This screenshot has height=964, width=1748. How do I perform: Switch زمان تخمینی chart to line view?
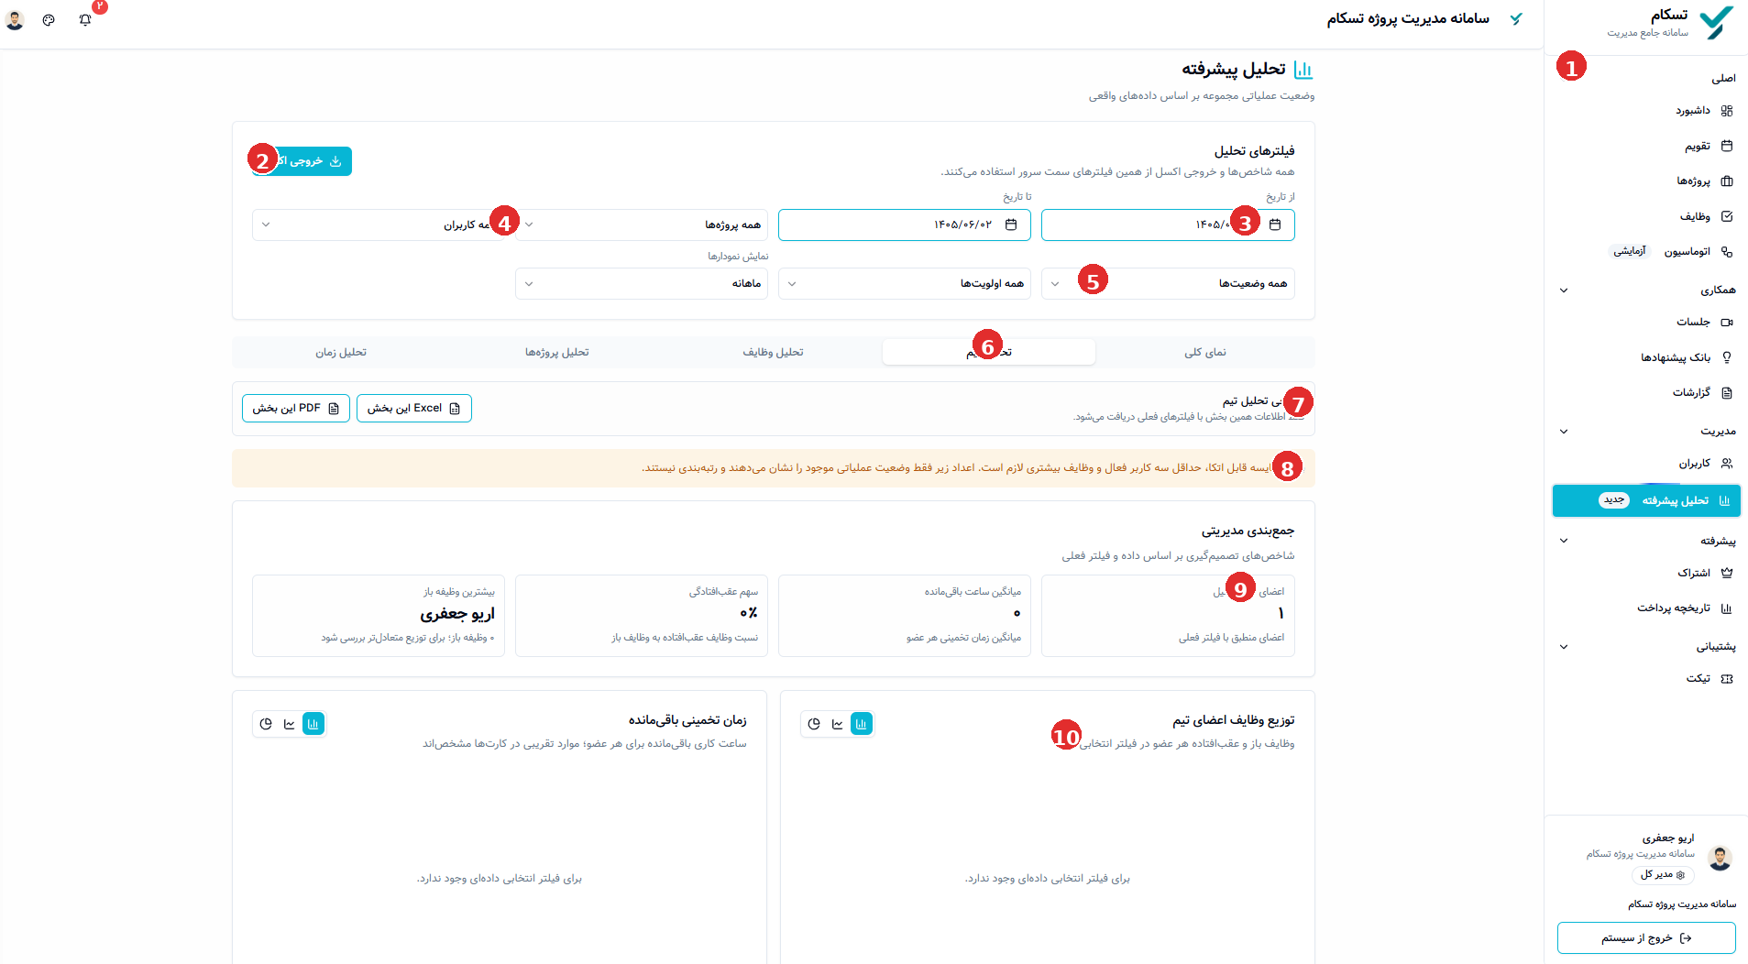[290, 724]
